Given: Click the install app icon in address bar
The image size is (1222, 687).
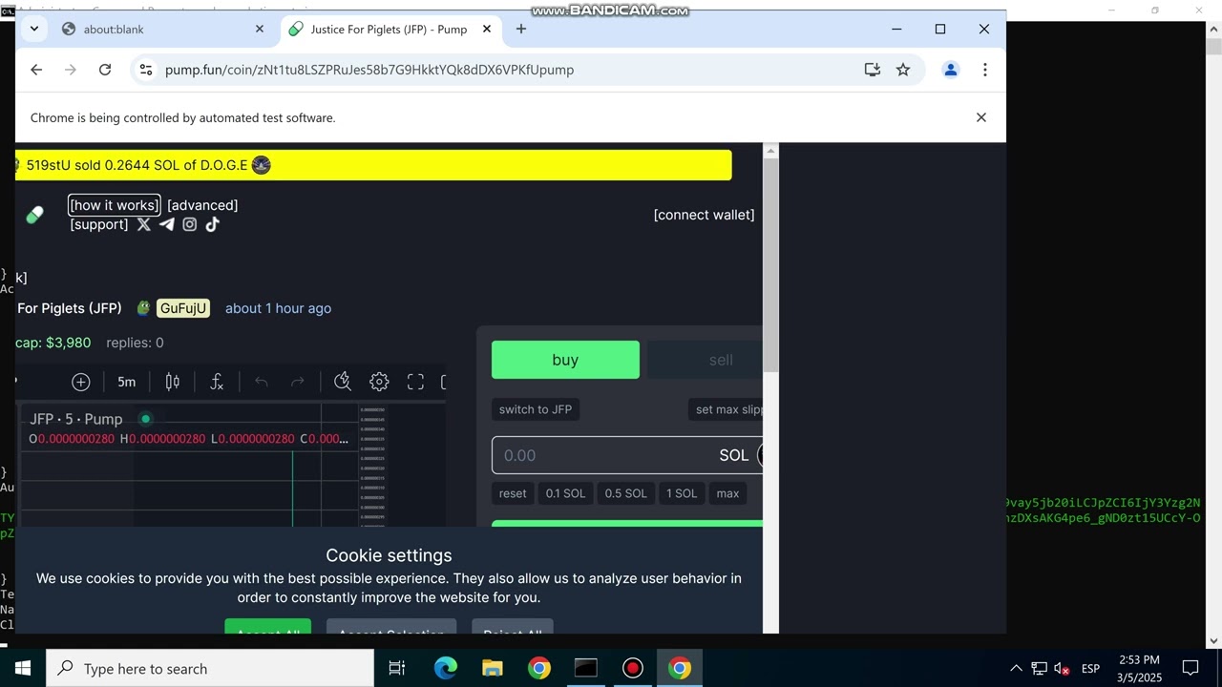Looking at the screenshot, I should tap(872, 70).
